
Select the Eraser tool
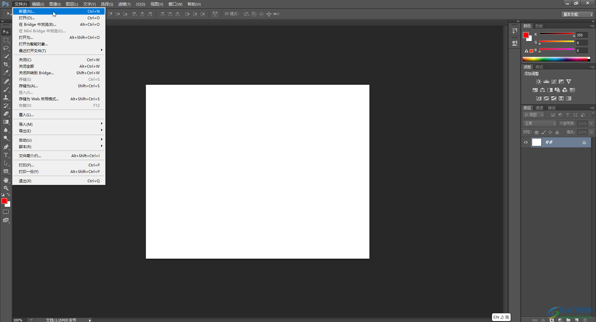point(6,114)
